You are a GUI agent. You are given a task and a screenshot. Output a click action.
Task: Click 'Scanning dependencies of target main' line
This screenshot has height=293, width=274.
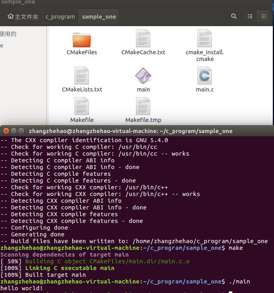pos(65,255)
